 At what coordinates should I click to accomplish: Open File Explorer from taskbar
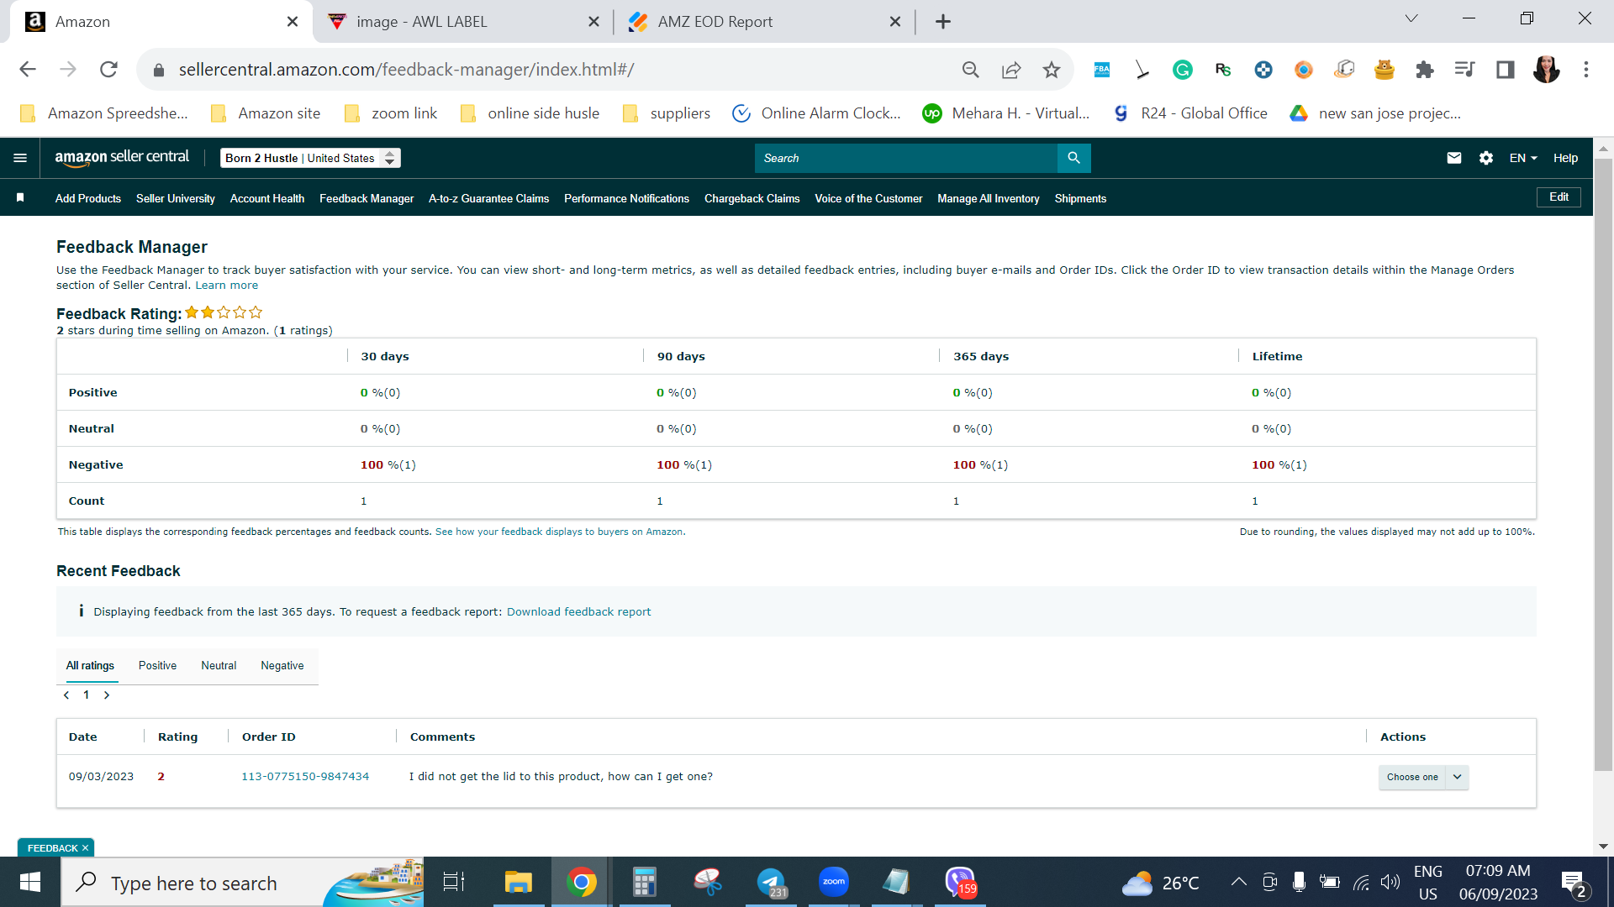(x=518, y=883)
